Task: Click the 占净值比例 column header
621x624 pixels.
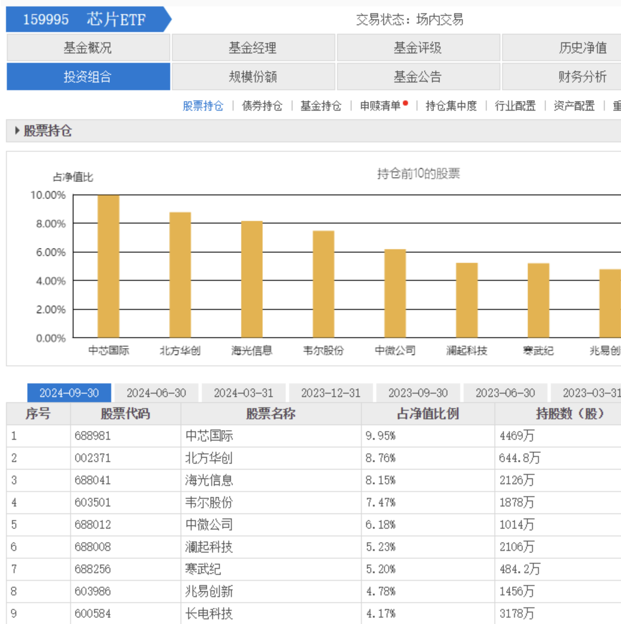Action: coord(428,414)
